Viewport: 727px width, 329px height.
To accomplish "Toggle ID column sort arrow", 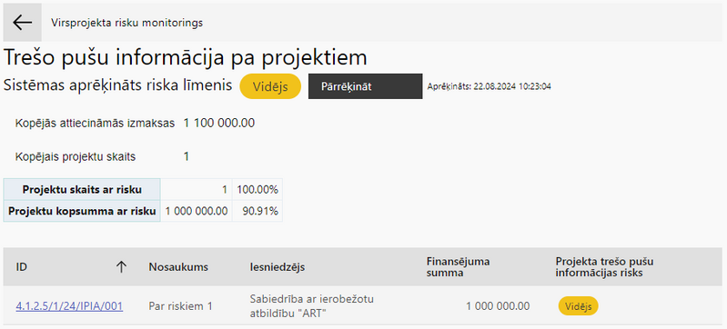I will coord(121,266).
